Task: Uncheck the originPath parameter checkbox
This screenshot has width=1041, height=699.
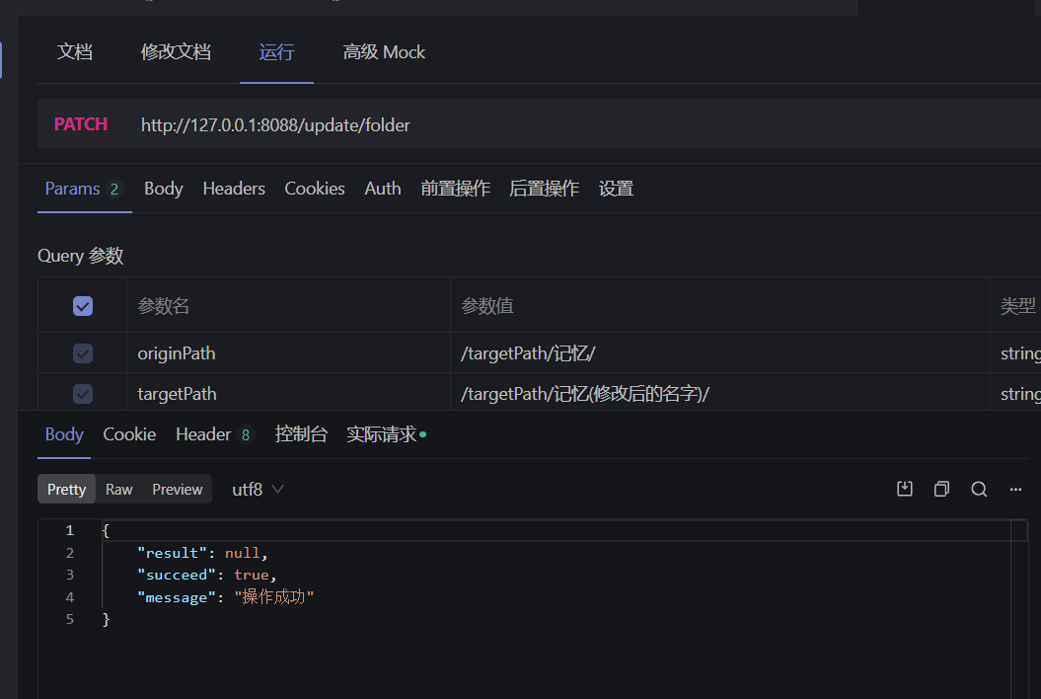Action: click(x=83, y=353)
